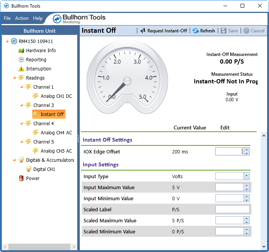Viewport: 269px width, 252px height.
Task: Click the tree horizontal scrollbar left arrow
Action: (x=5, y=247)
